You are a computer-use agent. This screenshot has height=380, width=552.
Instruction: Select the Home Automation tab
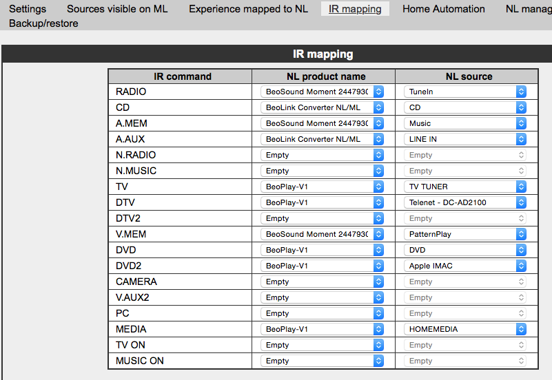pos(443,9)
